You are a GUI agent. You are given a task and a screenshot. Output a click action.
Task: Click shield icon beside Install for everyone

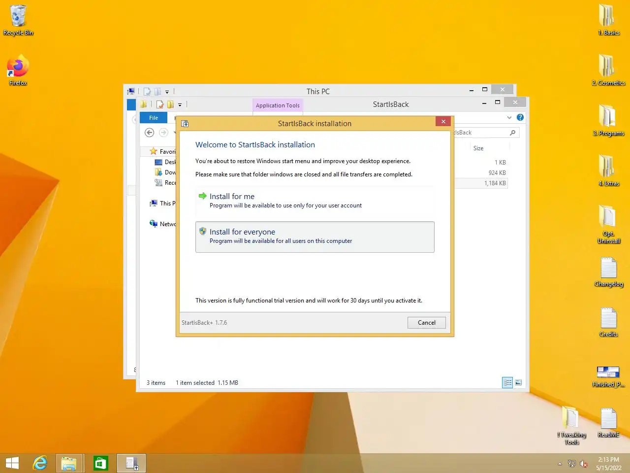202,231
